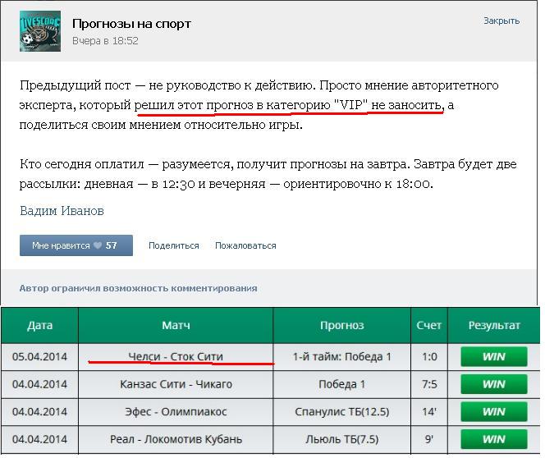Click match 'Реал - Локомотив Кубань'

[x=176, y=439]
